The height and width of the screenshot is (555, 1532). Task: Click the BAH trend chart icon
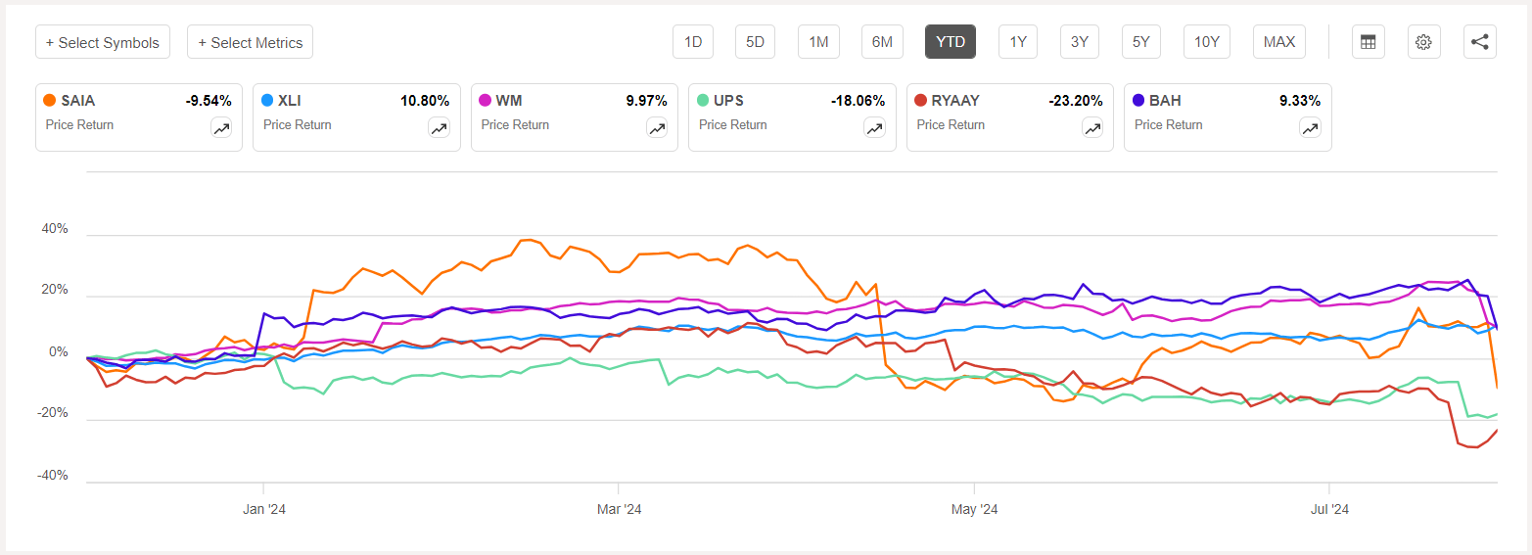pyautogui.click(x=1310, y=127)
